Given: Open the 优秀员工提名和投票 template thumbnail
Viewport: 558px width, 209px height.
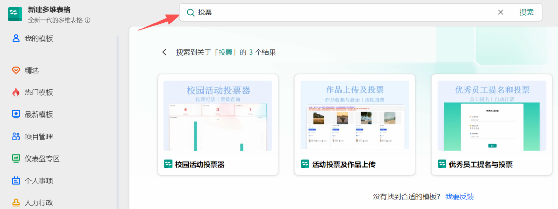Looking at the screenshot, I should pos(492,116).
